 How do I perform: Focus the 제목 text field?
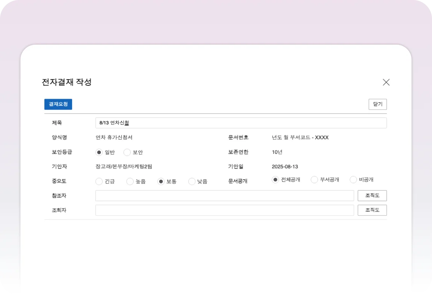pos(241,123)
